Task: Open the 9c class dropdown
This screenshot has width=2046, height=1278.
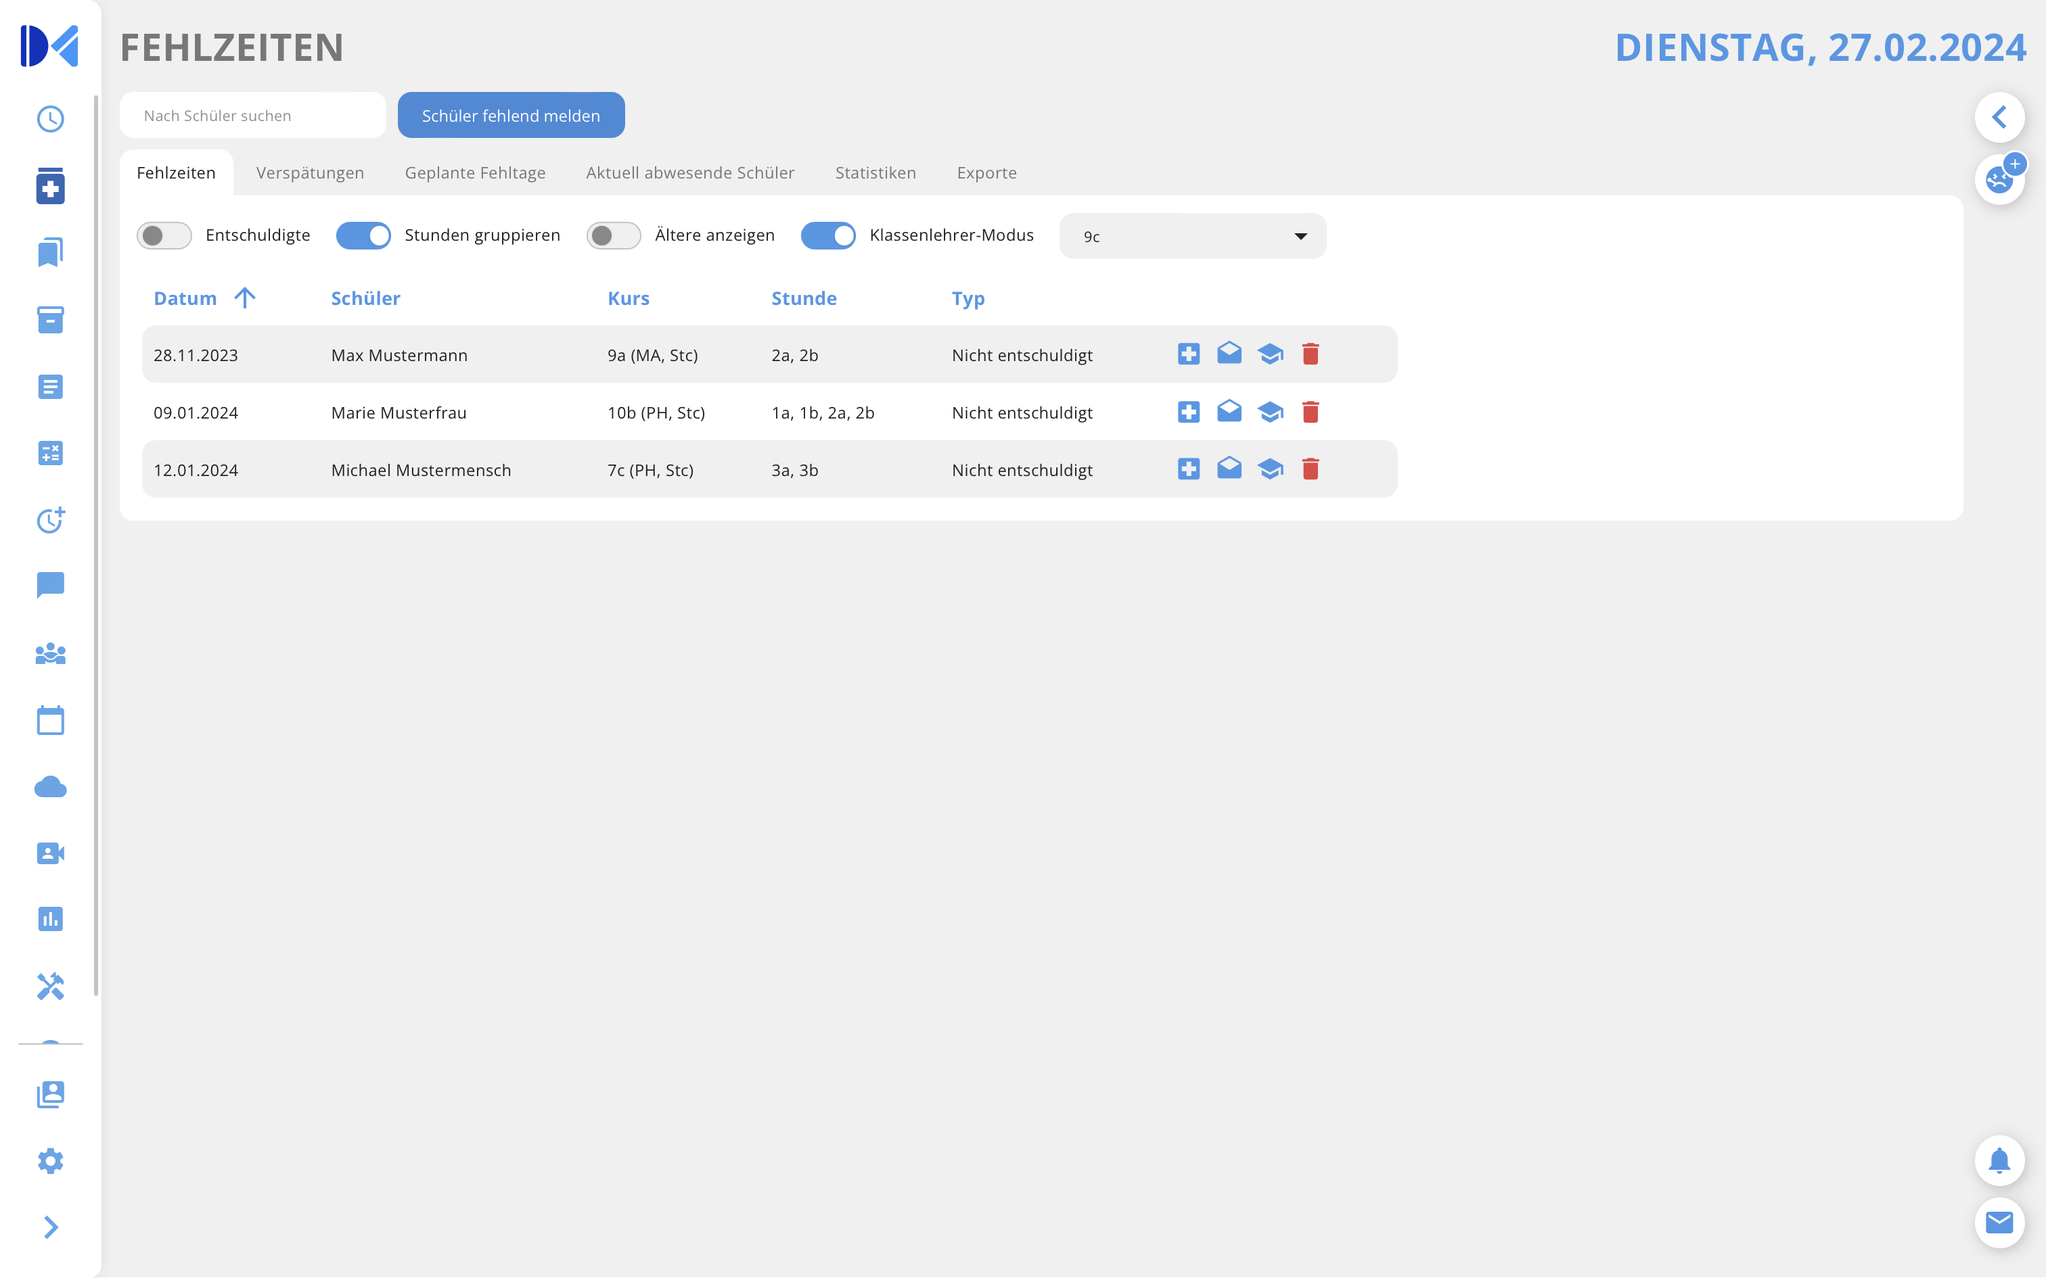Action: pos(1192,237)
